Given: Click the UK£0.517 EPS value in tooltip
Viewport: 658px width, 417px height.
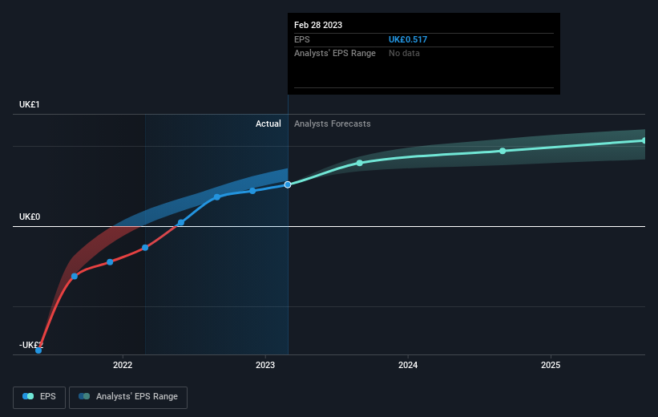Looking at the screenshot, I should 408,39.
